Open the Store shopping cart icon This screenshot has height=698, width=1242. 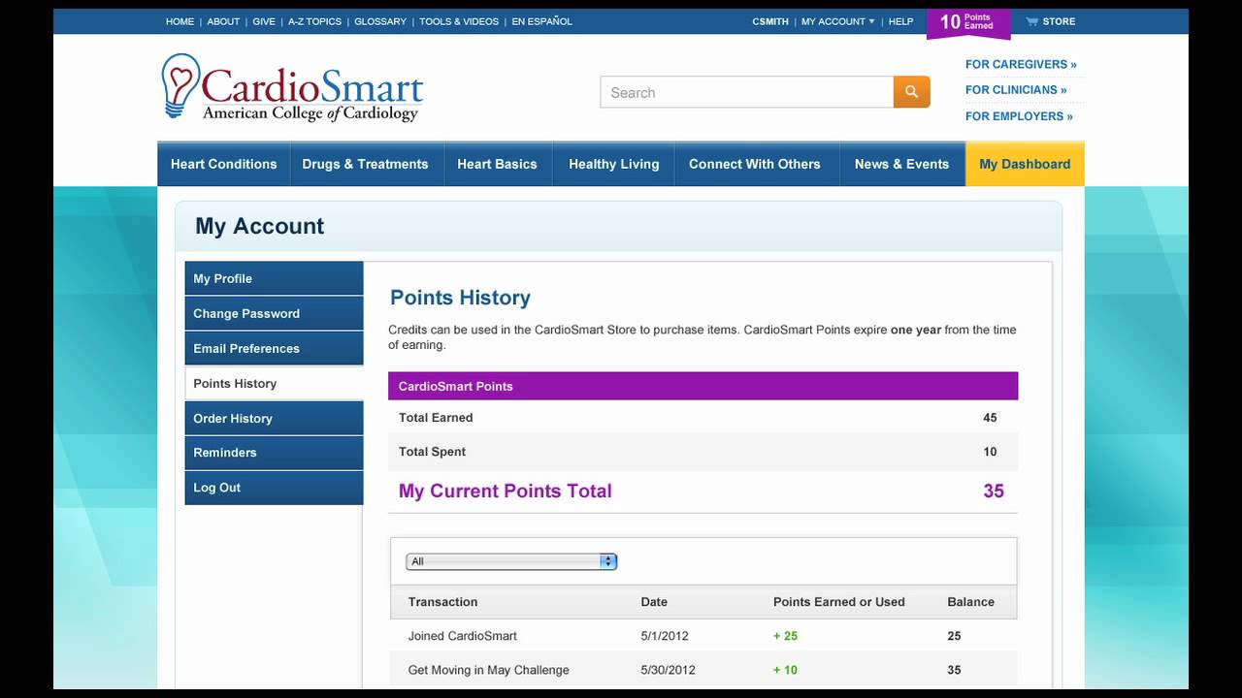(x=1031, y=21)
